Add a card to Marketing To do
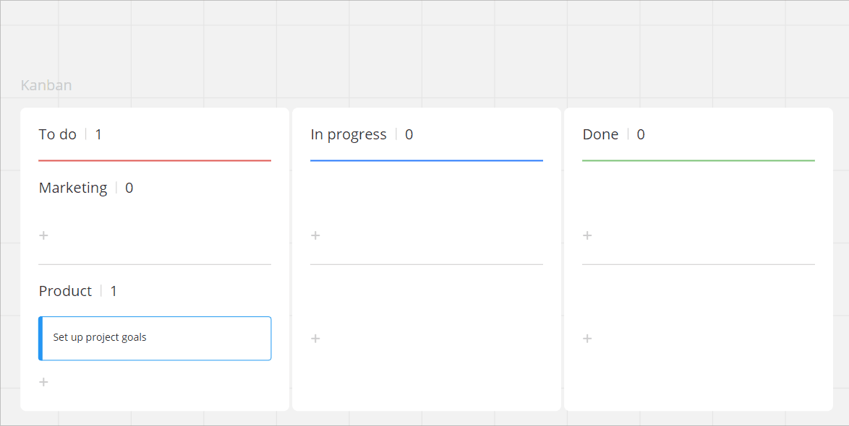 [x=43, y=235]
